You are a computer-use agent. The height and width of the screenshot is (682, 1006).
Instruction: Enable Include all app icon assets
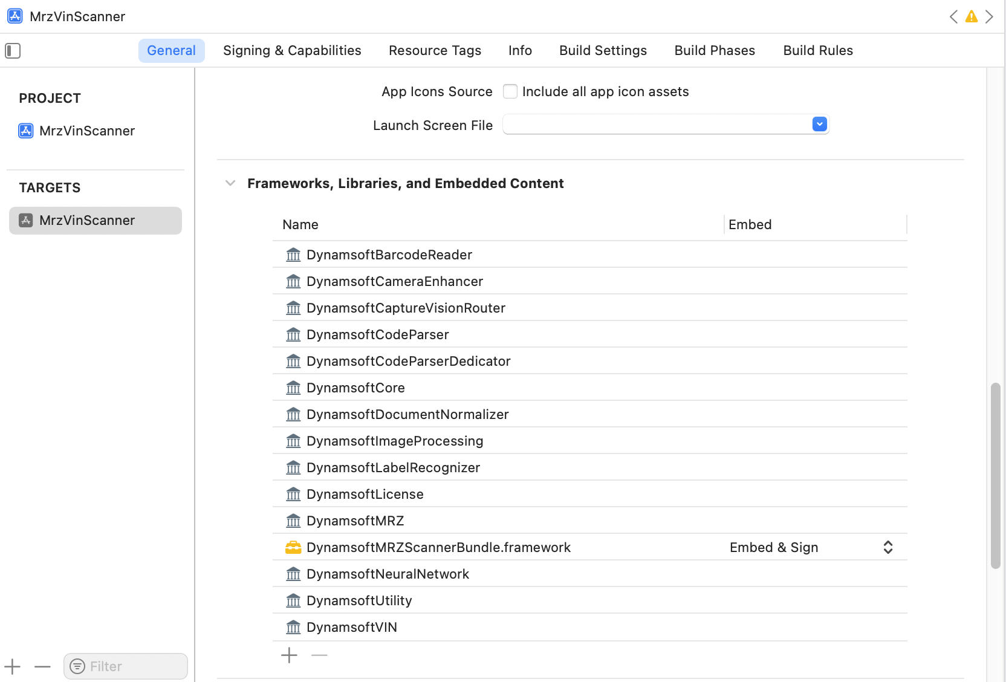tap(510, 91)
